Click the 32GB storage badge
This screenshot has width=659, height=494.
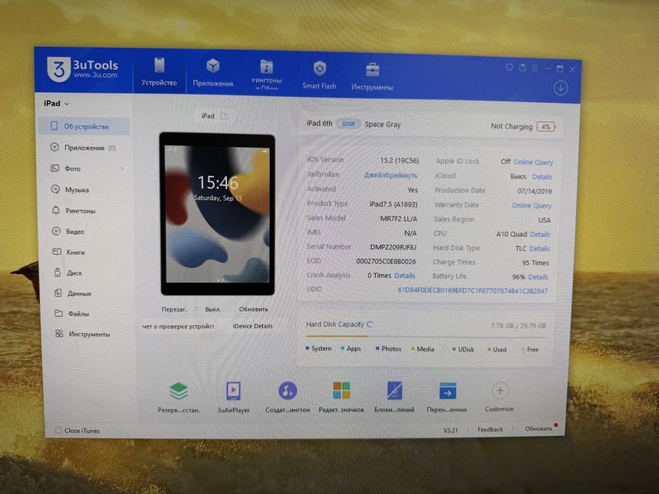click(x=349, y=124)
